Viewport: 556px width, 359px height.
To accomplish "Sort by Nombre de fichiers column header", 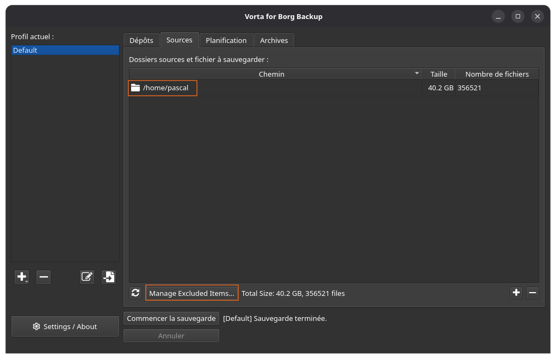I will click(497, 74).
